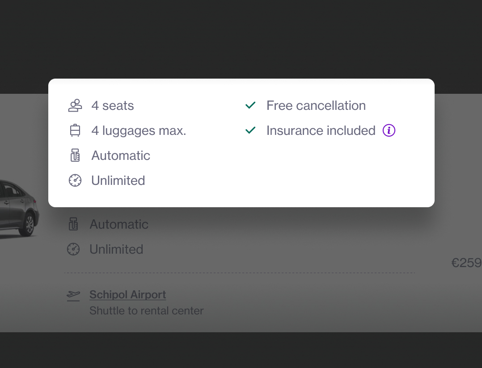Click the airplane icon next to Schipol Airport
Image resolution: width=482 pixels, height=368 pixels.
pos(73,295)
